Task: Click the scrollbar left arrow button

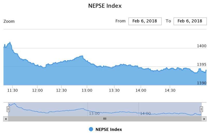Action: [x=6, y=119]
